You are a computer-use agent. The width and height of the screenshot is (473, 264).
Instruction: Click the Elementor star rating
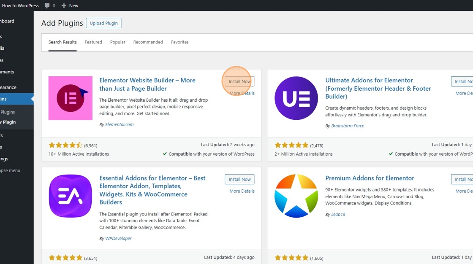pyautogui.click(x=65, y=145)
